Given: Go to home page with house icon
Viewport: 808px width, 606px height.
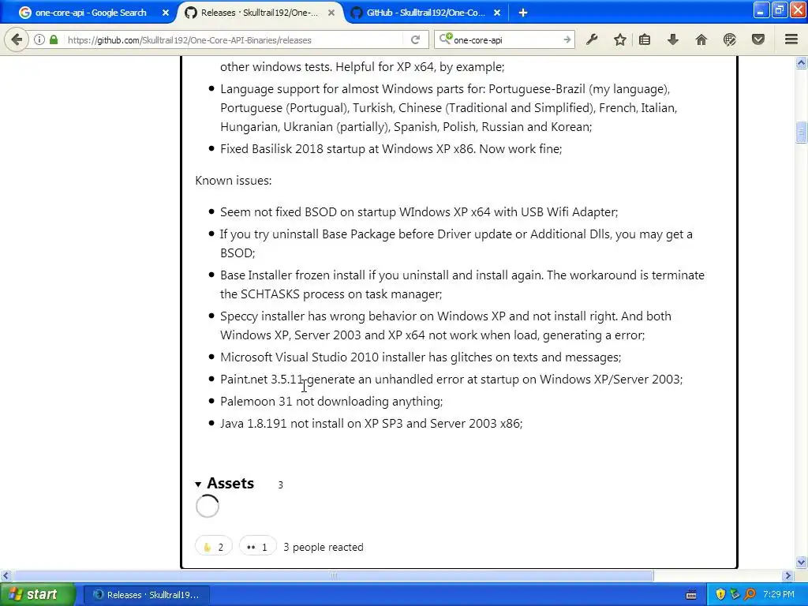Looking at the screenshot, I should [x=701, y=39].
